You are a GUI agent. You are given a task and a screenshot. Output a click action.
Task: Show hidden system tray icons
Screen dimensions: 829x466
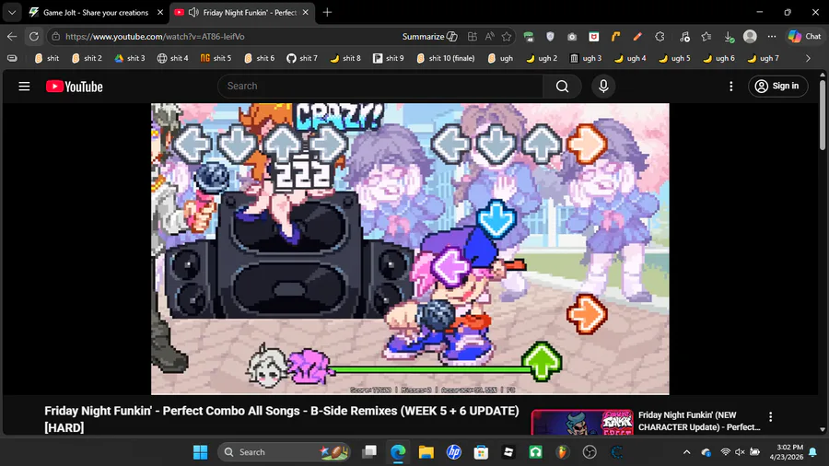[x=686, y=452]
